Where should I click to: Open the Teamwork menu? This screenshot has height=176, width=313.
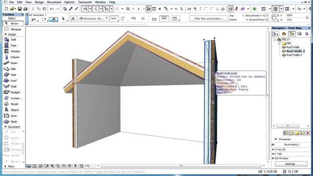85,2
